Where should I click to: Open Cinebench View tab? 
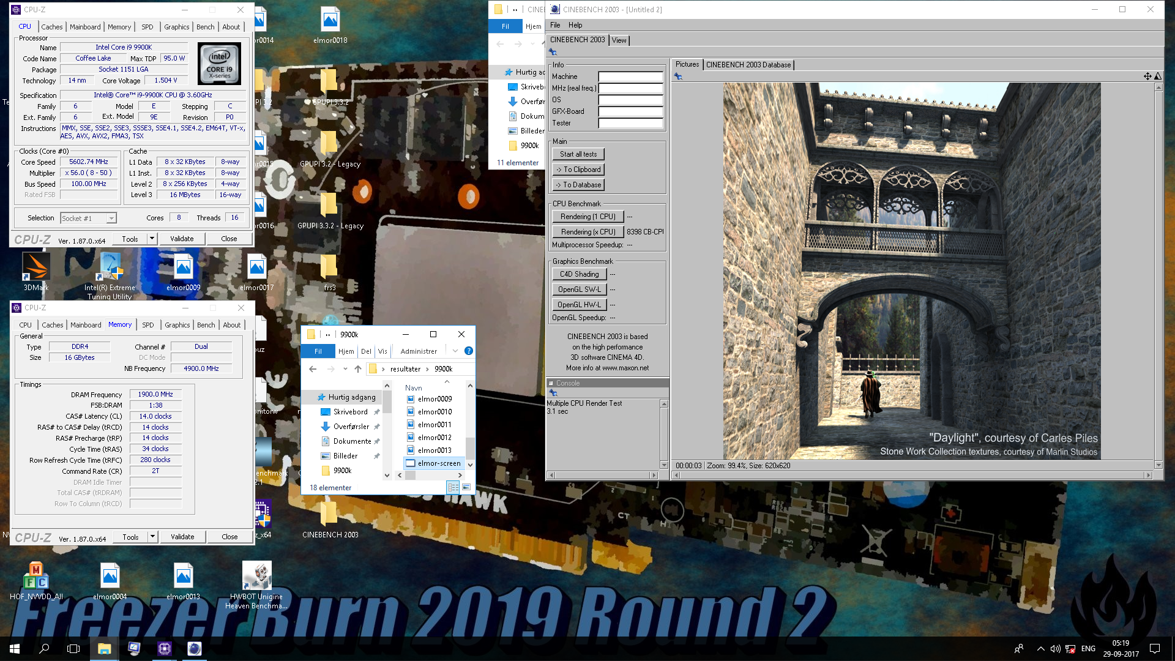(619, 40)
